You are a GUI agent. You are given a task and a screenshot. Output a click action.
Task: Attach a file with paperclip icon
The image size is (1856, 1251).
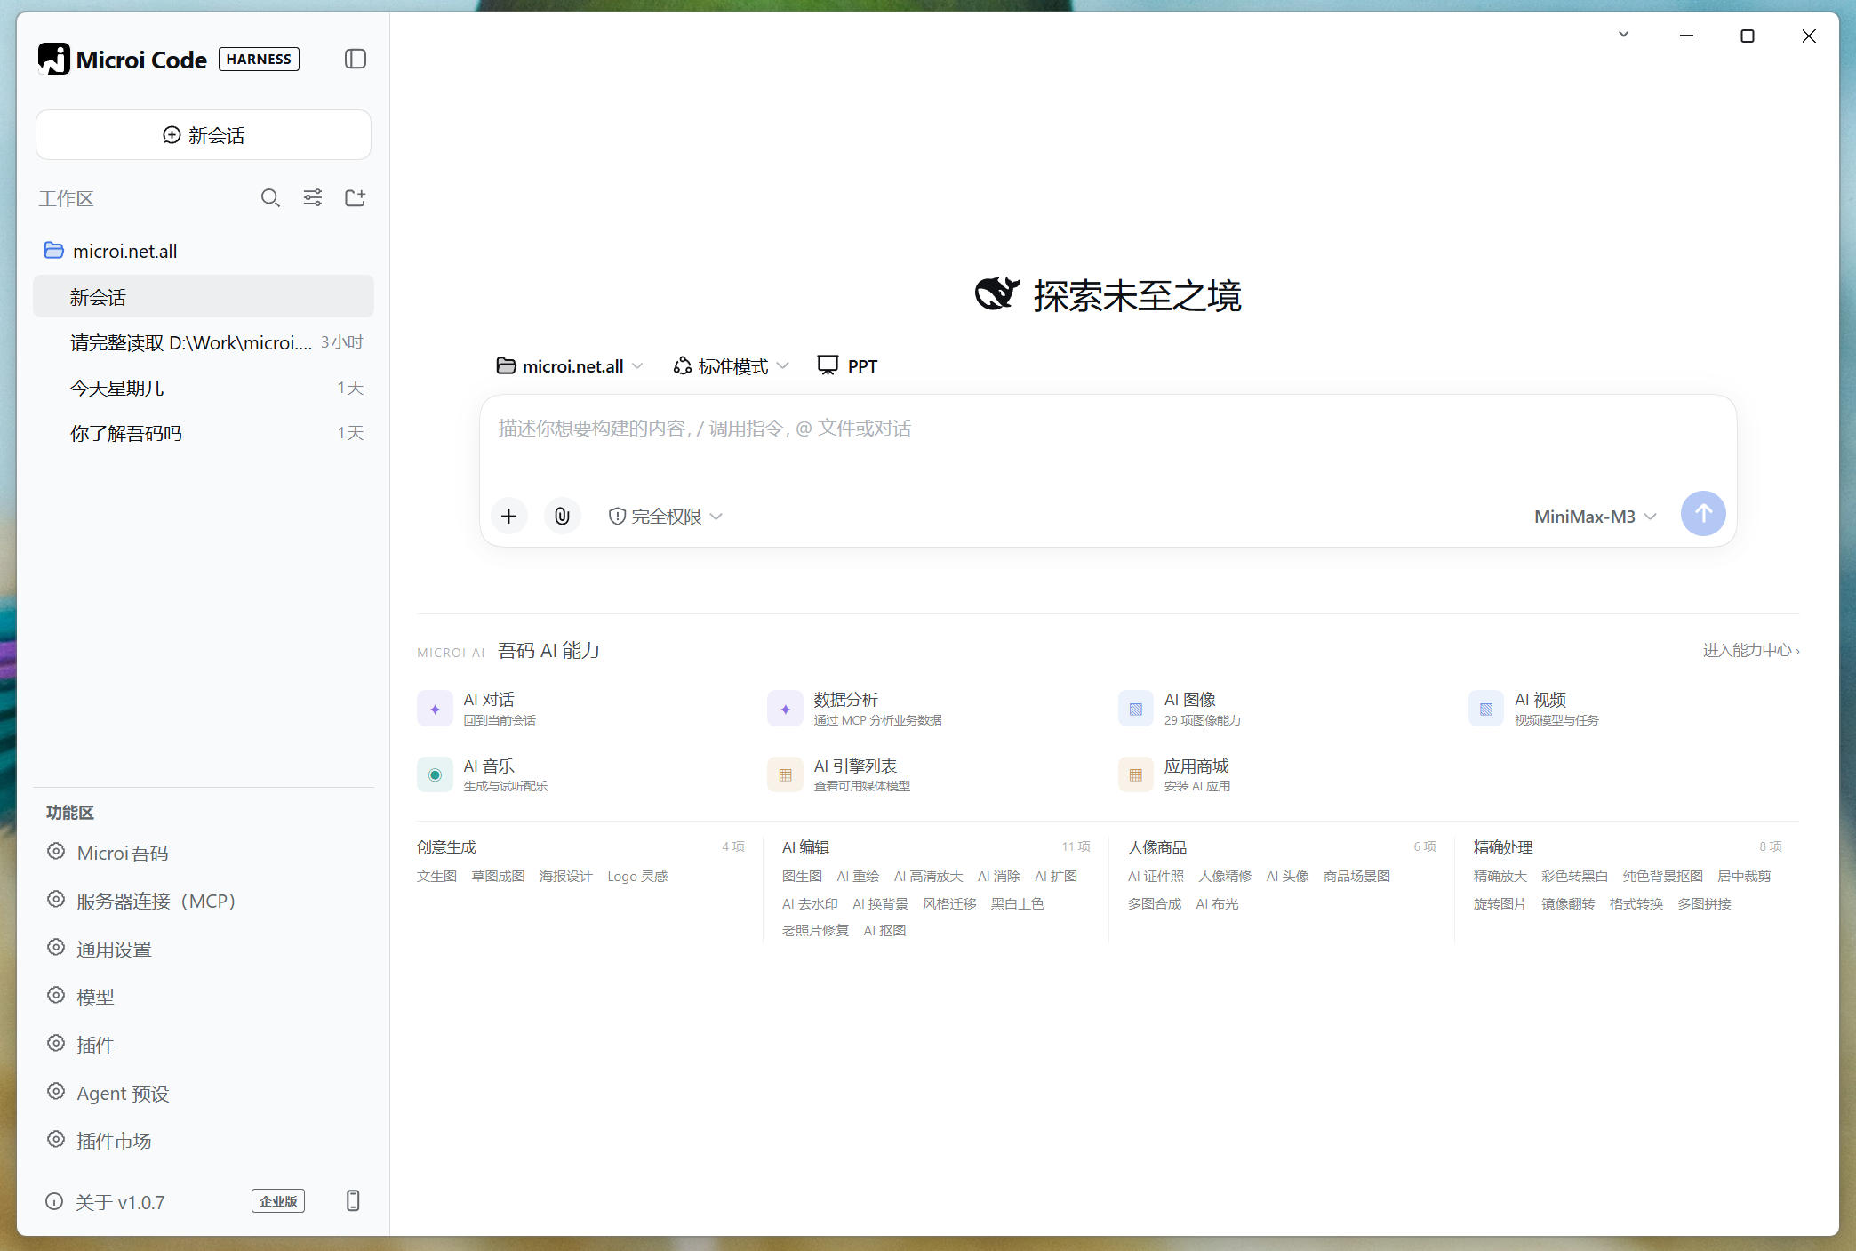click(562, 516)
